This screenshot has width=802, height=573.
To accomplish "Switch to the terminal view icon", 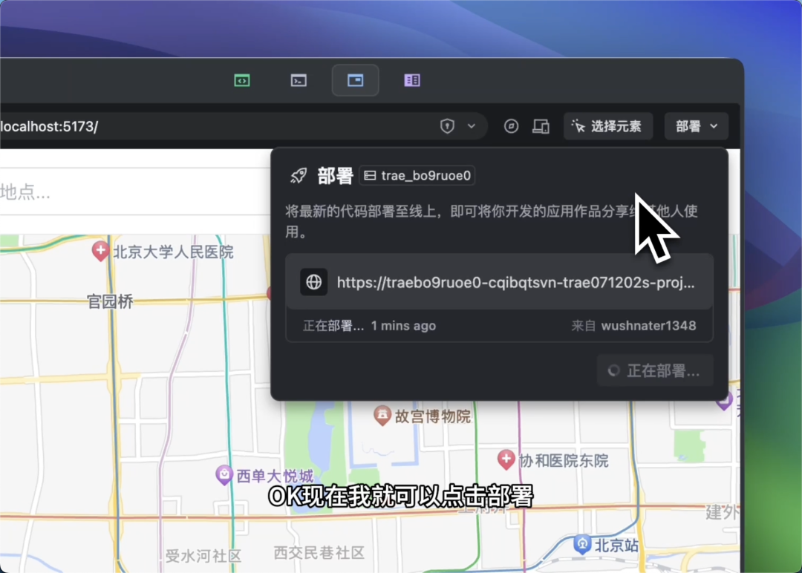I will 299,80.
